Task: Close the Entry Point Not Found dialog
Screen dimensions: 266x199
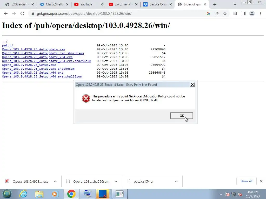Action: pyautogui.click(x=192, y=85)
